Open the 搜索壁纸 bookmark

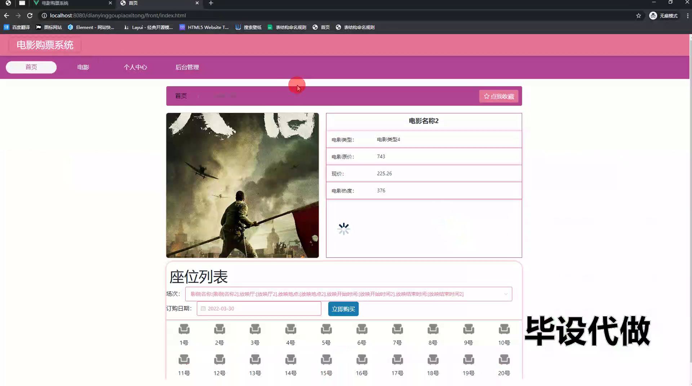[x=248, y=27]
